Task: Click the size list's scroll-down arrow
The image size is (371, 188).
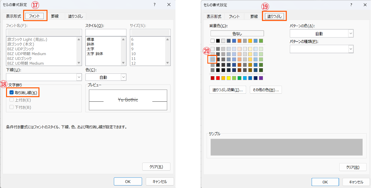Action: pyautogui.click(x=168, y=63)
